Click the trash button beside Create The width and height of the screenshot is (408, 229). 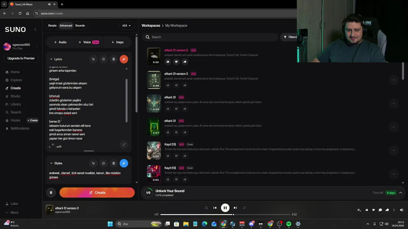pyautogui.click(x=51, y=192)
